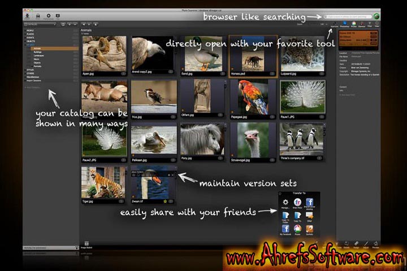The height and width of the screenshot is (271, 407).
Task: Select the Portraits catalog label
Action: pyautogui.click(x=38, y=67)
